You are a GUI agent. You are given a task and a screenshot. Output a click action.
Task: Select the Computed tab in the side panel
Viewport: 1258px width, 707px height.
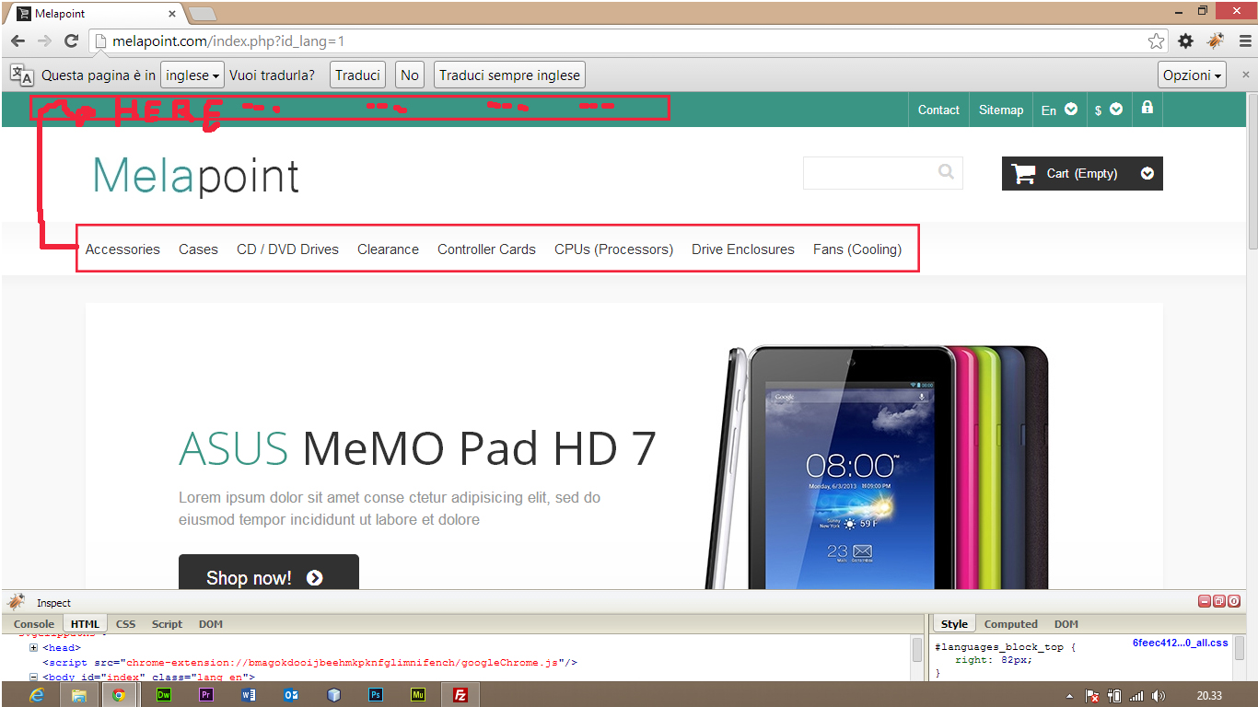tap(1010, 624)
